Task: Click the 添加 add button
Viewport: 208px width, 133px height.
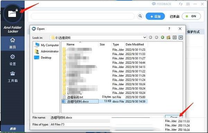Action: pos(155,16)
